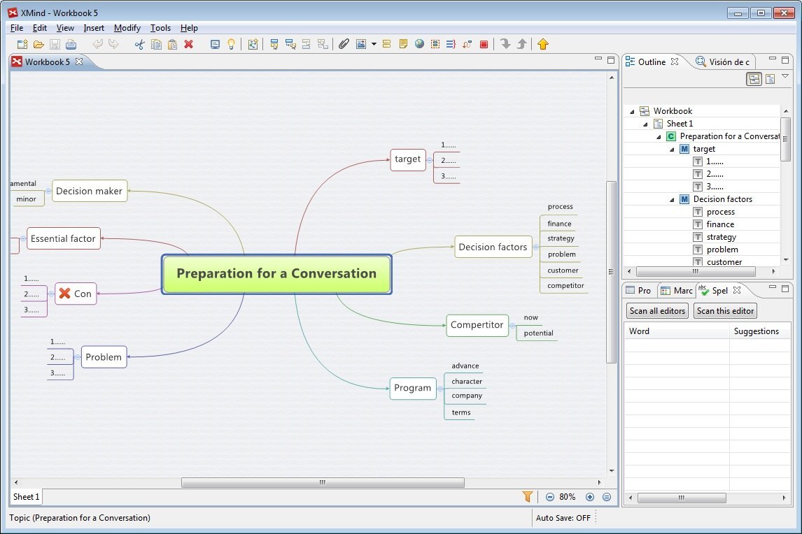Insert a hyperlink with the globe toolbar icon

420,44
